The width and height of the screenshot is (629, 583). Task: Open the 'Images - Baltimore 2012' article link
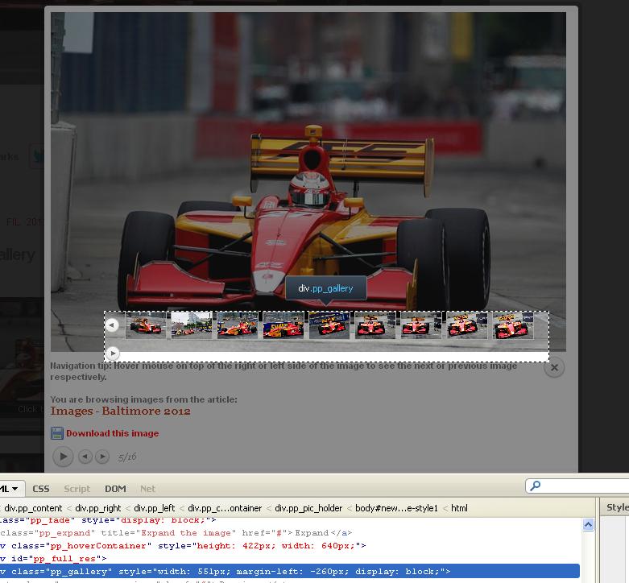coord(120,411)
